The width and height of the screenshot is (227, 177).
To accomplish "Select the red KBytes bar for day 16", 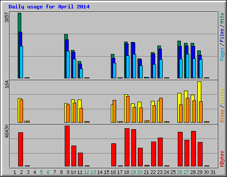I will point(113,155).
